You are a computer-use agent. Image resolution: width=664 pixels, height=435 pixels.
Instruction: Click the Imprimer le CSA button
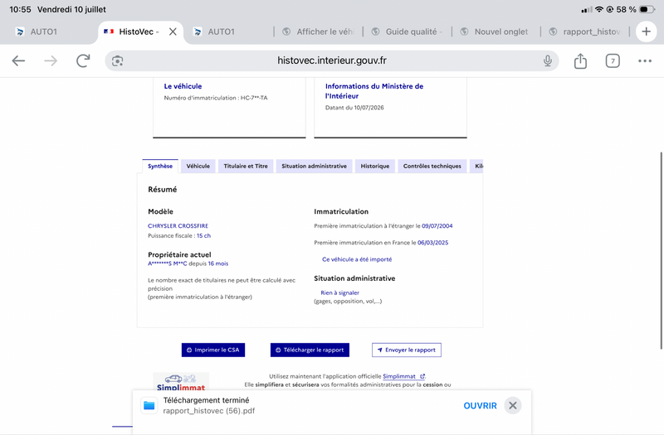pos(213,350)
